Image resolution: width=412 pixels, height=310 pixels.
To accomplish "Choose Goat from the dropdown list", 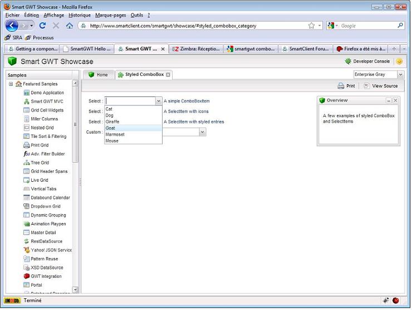I will click(x=111, y=128).
